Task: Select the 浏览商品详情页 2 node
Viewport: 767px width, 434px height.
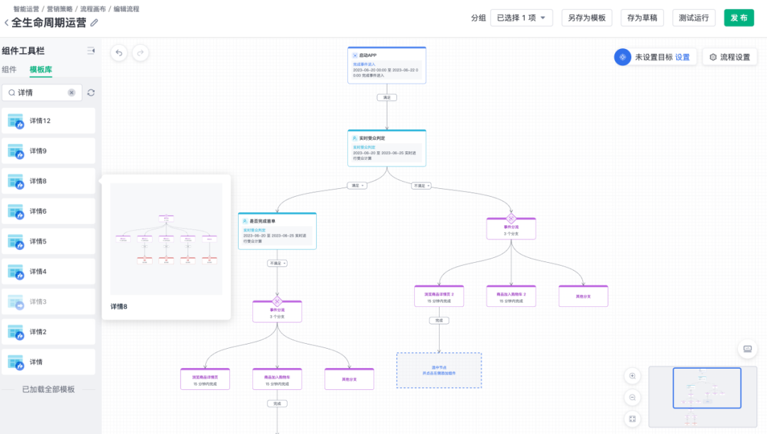Action: pos(439,296)
